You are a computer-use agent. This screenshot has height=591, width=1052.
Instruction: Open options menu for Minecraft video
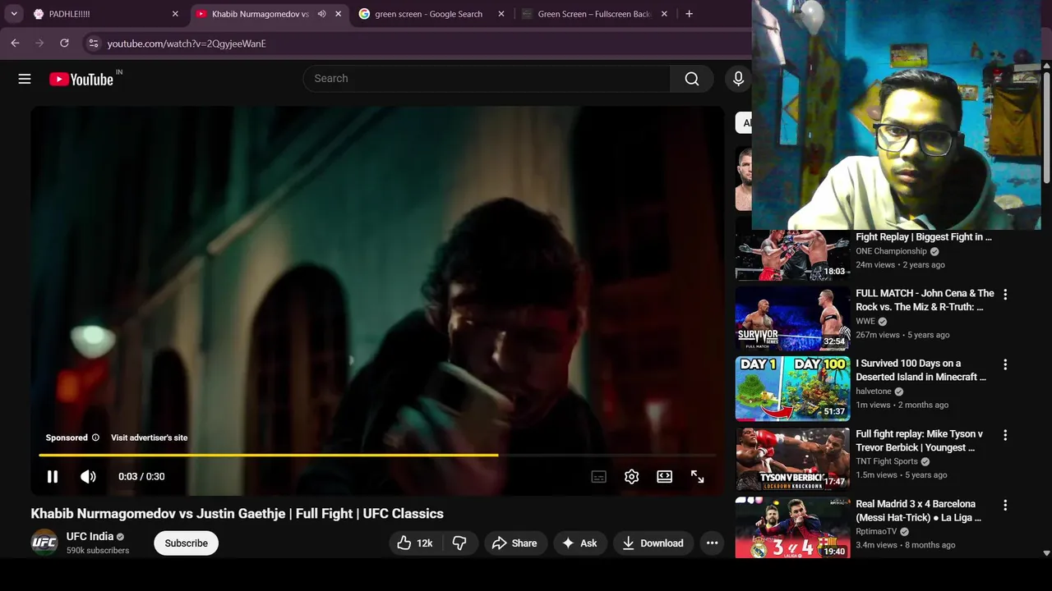1004,364
